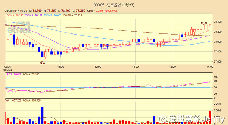Click the RSI axis label 100
228x125 pixels.
pyautogui.click(x=216, y=77)
